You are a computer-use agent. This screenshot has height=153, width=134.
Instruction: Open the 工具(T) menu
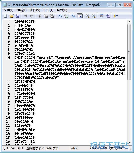48,10
